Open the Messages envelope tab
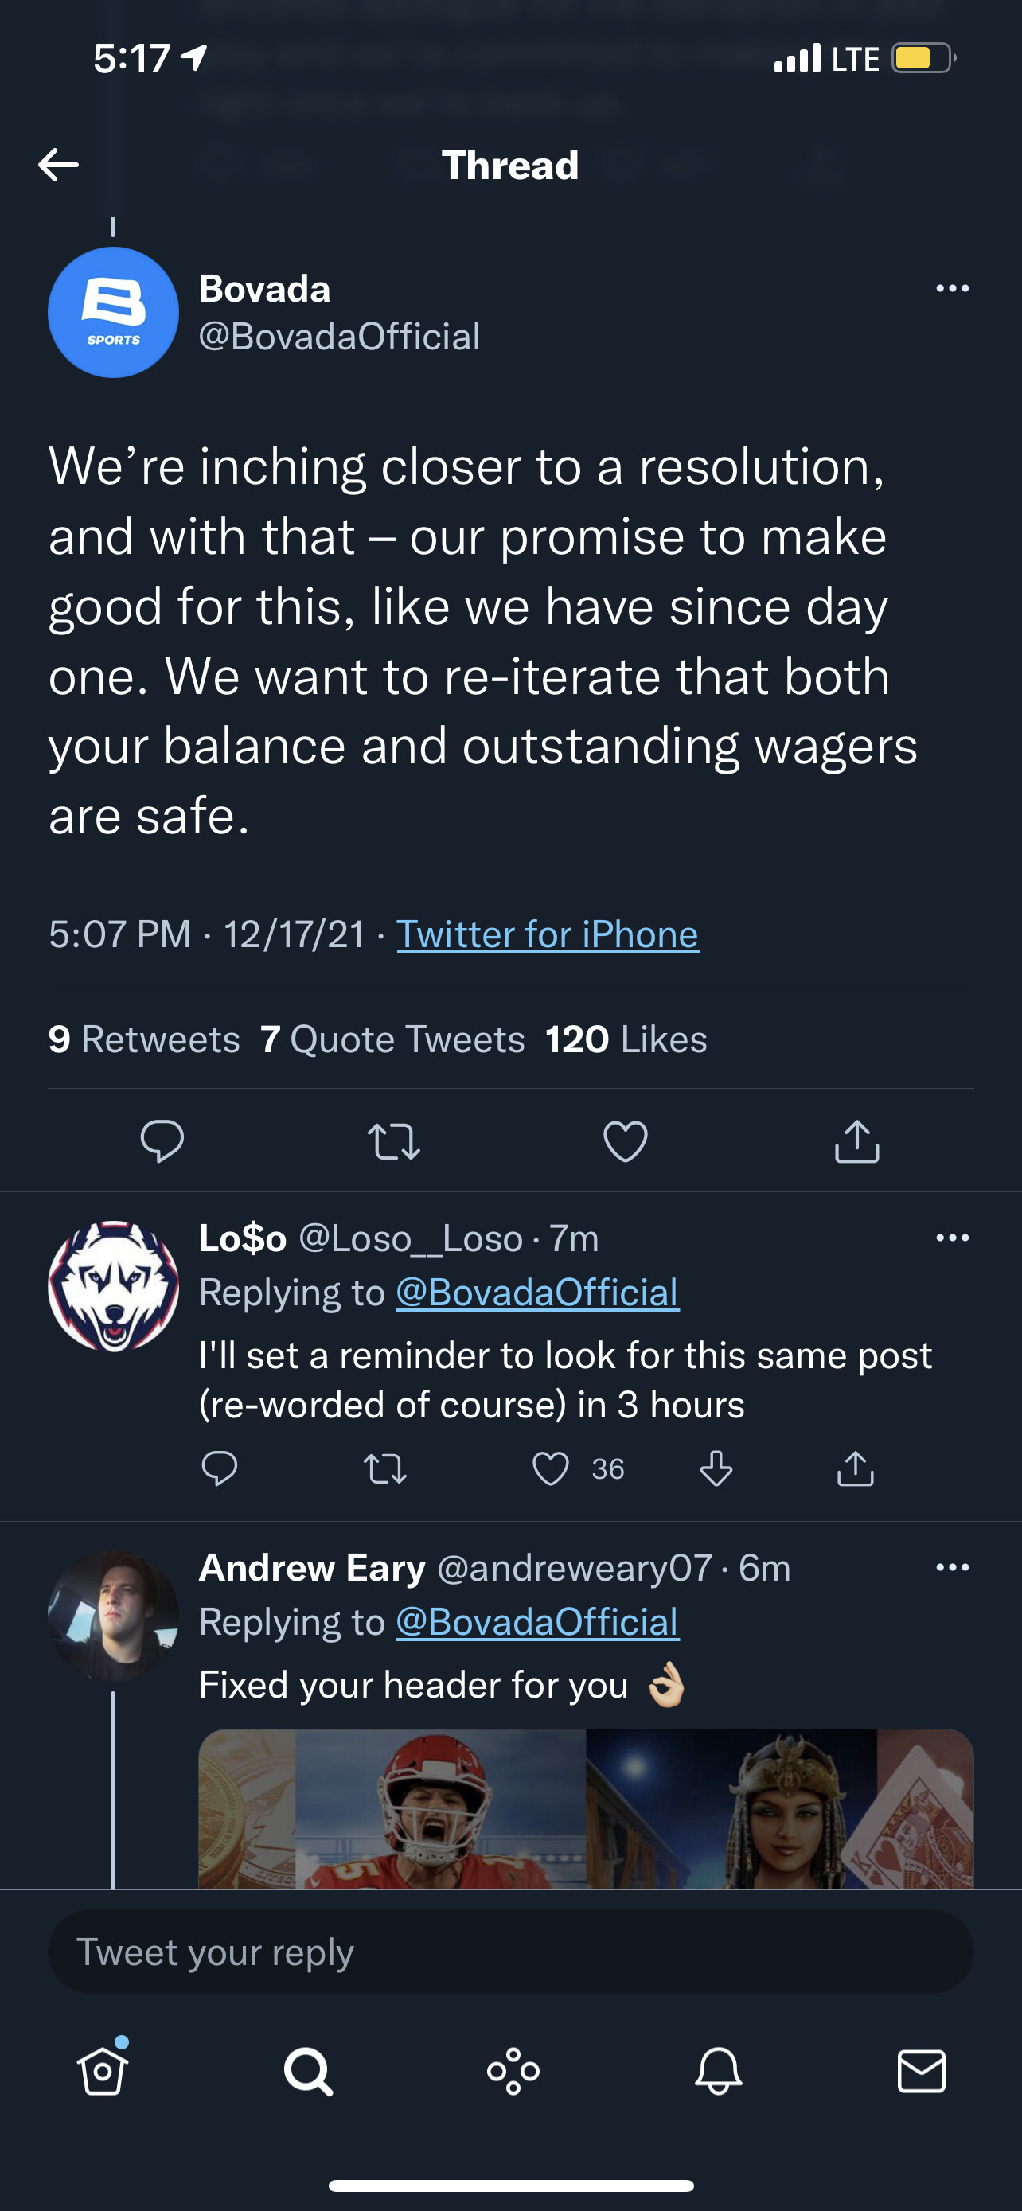 [x=922, y=2071]
